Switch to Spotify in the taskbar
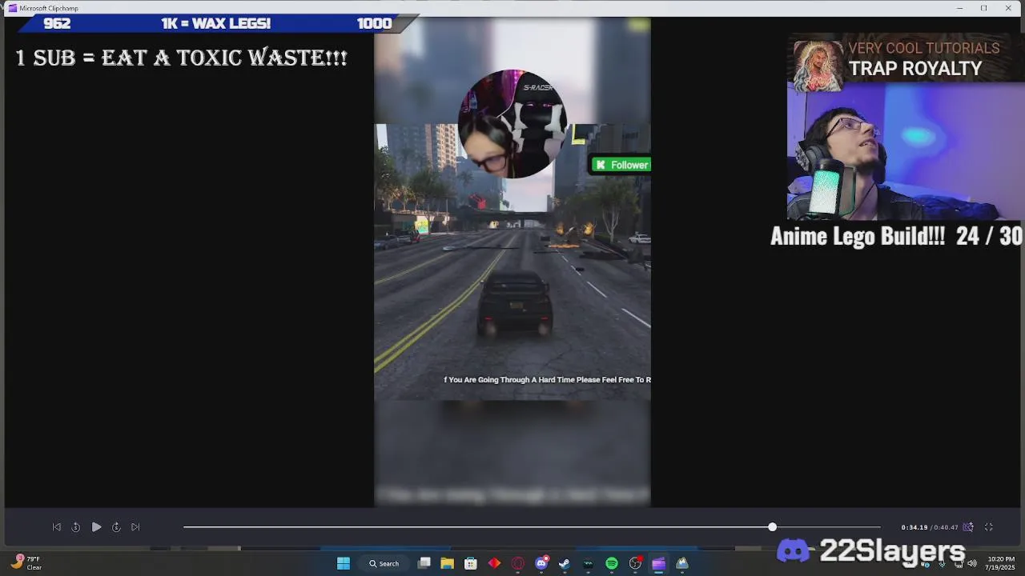The height and width of the screenshot is (576, 1025). (612, 563)
